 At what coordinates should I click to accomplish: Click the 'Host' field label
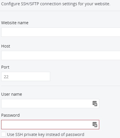coord(6,46)
